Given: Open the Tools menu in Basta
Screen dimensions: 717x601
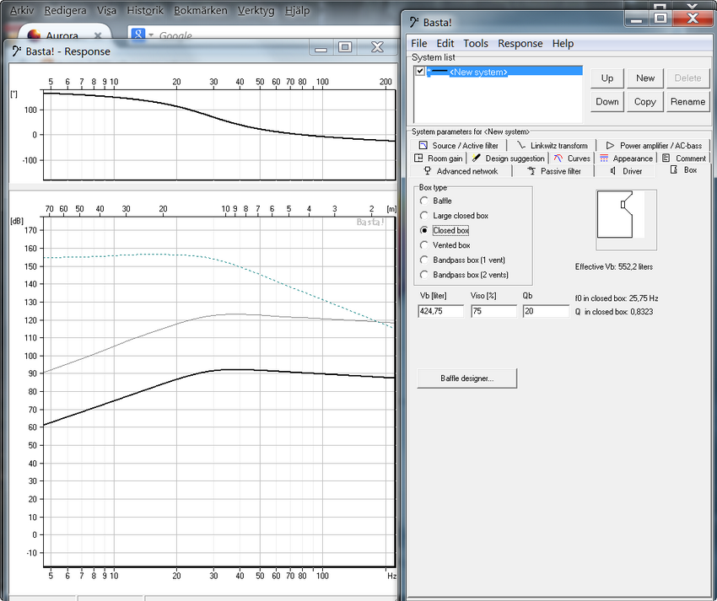Looking at the screenshot, I should [476, 44].
